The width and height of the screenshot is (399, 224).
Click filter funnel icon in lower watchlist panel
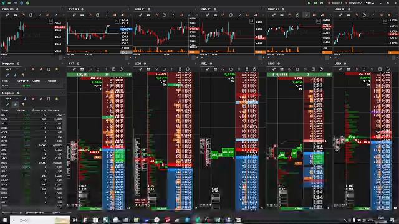pyautogui.click(x=23, y=105)
